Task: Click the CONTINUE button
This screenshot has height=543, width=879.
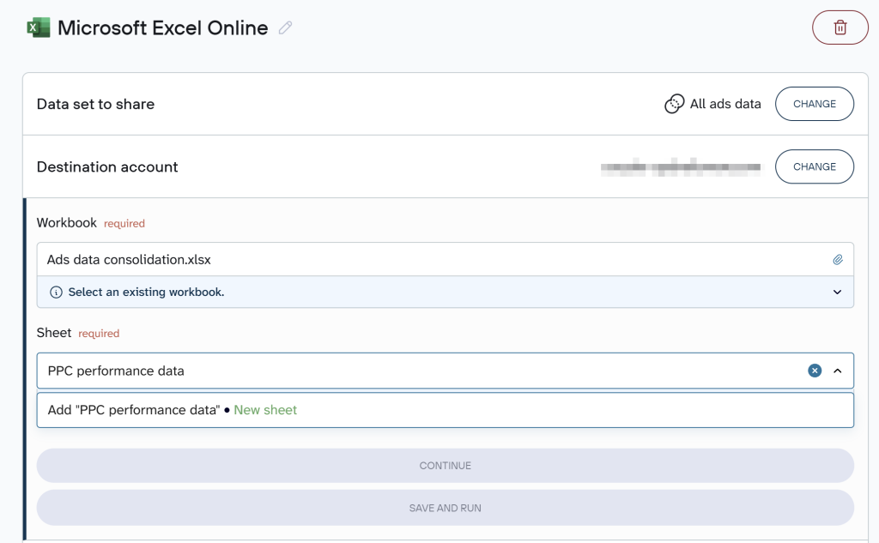Action: [445, 465]
